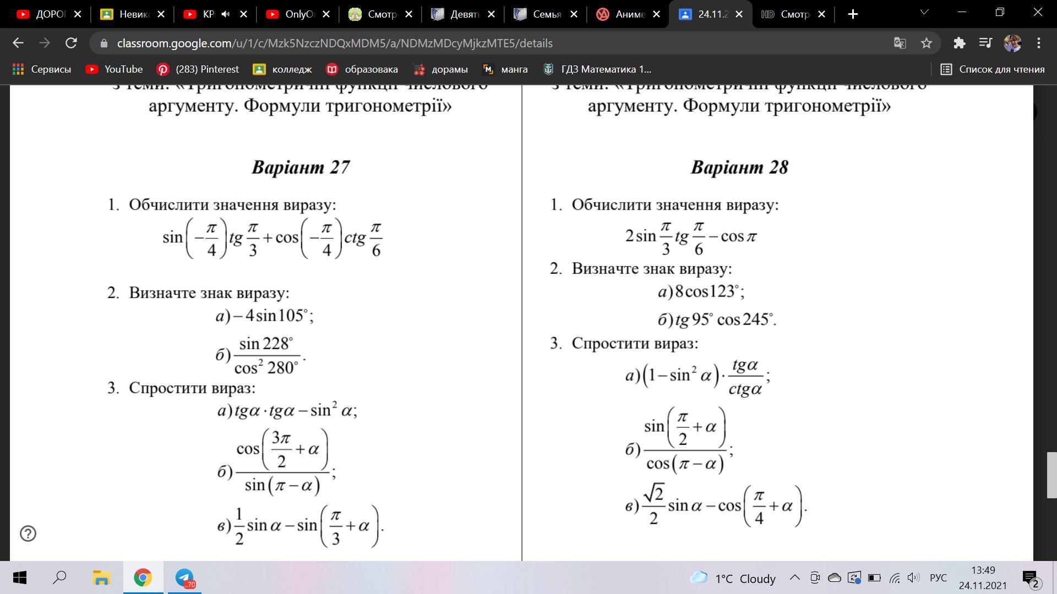Expand the tab search chevron

click(x=924, y=12)
